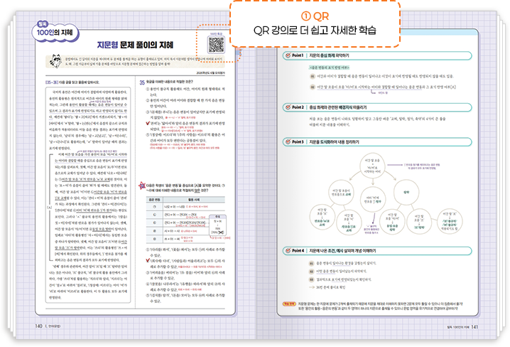
Task: Click the rightmost circle of the diagram
Action: [x=450, y=222]
